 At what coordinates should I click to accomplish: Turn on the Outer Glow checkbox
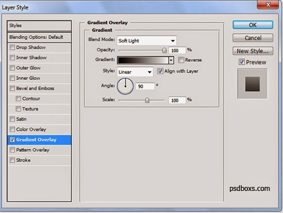tap(12, 67)
